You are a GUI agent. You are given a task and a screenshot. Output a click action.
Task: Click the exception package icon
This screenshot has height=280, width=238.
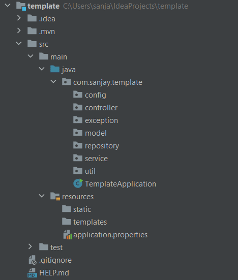(78, 120)
